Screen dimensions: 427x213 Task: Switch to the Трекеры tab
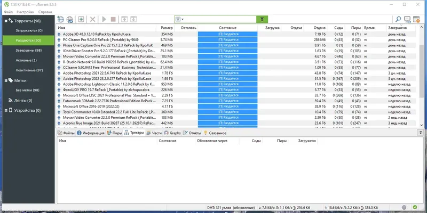[134, 133]
